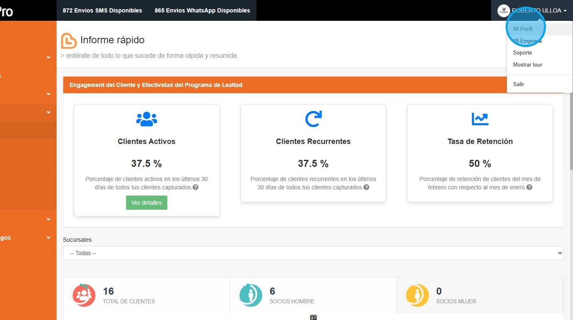Click the chart line icon above Tasa de Retención
Screen dimensions: 573x320
480,119
